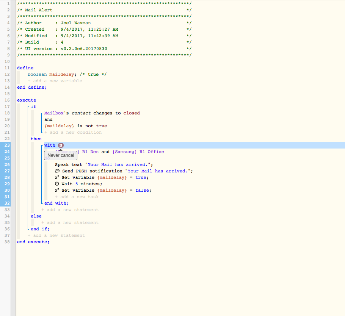Click the end with; line

(x=56, y=203)
